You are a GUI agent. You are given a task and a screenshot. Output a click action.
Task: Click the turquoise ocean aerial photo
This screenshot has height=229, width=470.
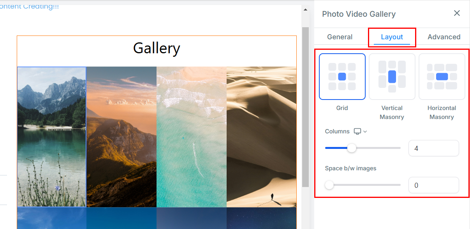191,137
